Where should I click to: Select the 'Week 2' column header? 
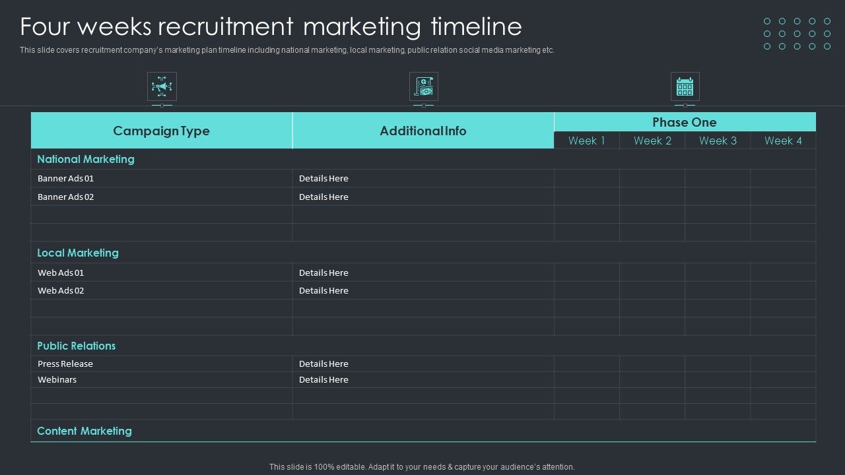click(x=652, y=141)
